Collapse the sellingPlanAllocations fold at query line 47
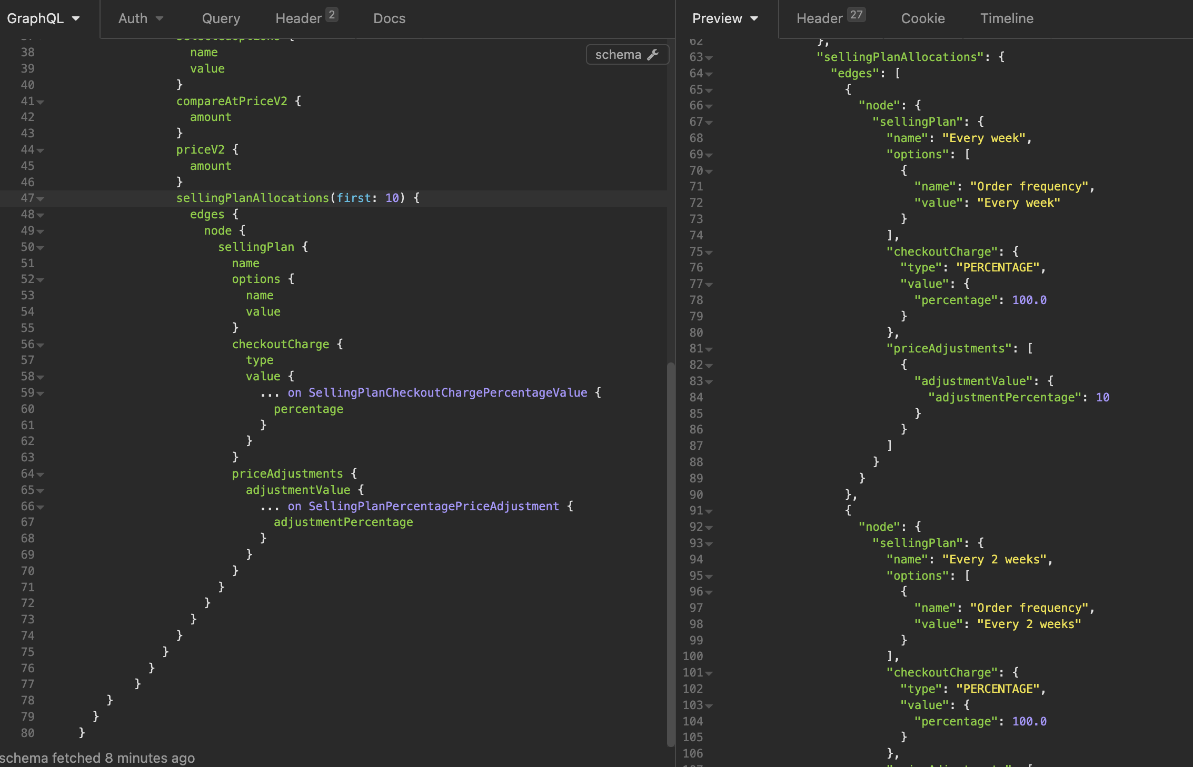This screenshot has height=767, width=1193. pyautogui.click(x=41, y=199)
